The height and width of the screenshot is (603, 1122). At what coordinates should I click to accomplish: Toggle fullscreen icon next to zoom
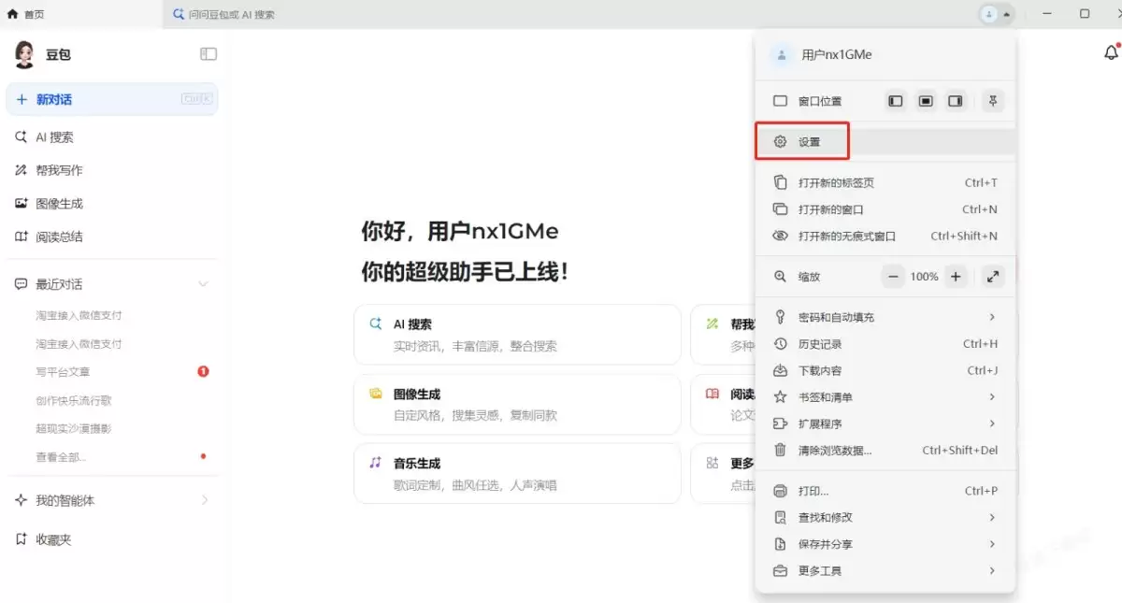[993, 277]
